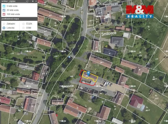Select the 'OSM' base map radio
Viewport: 168px width, 124px height.
coord(24,28)
